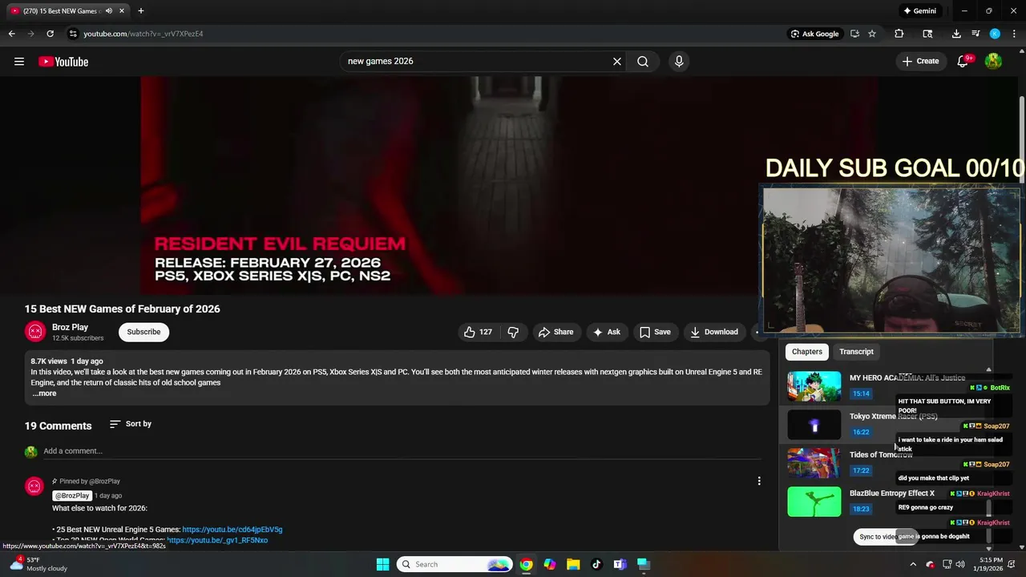Select the 15 Best NEW Games browser tab
This screenshot has width=1026, height=577.
pyautogui.click(x=68, y=11)
